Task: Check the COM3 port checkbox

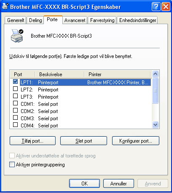Action: click(15, 118)
